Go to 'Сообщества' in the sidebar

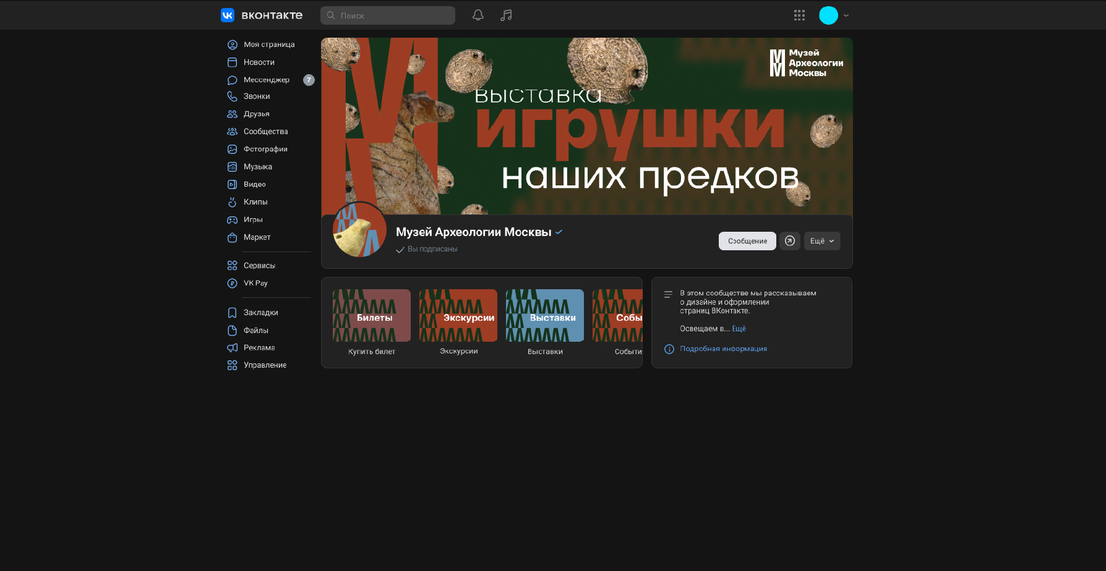click(265, 132)
